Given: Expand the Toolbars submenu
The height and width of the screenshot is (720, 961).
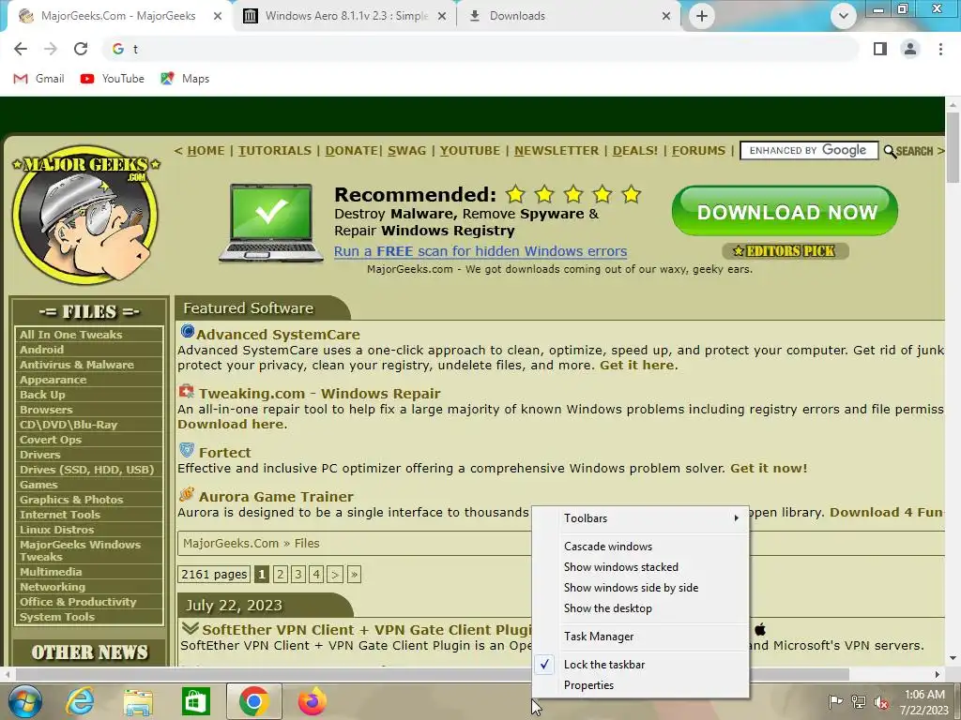Looking at the screenshot, I should click(640, 517).
